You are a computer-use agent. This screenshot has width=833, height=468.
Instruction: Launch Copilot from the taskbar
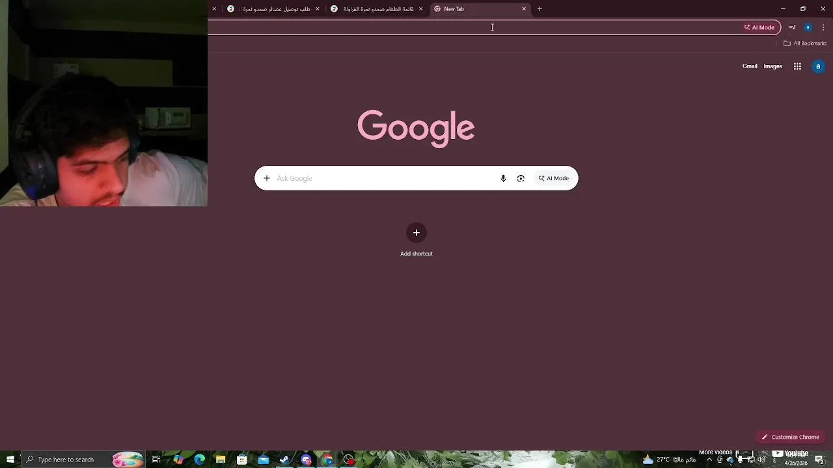178,460
